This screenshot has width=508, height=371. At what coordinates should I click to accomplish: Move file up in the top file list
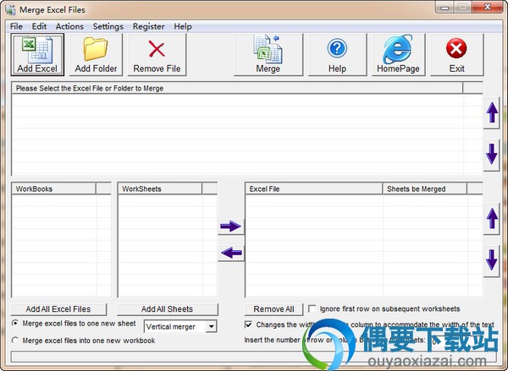coord(492,112)
